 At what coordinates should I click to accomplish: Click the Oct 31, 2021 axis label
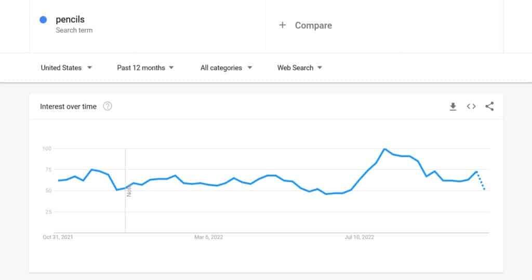pos(58,237)
